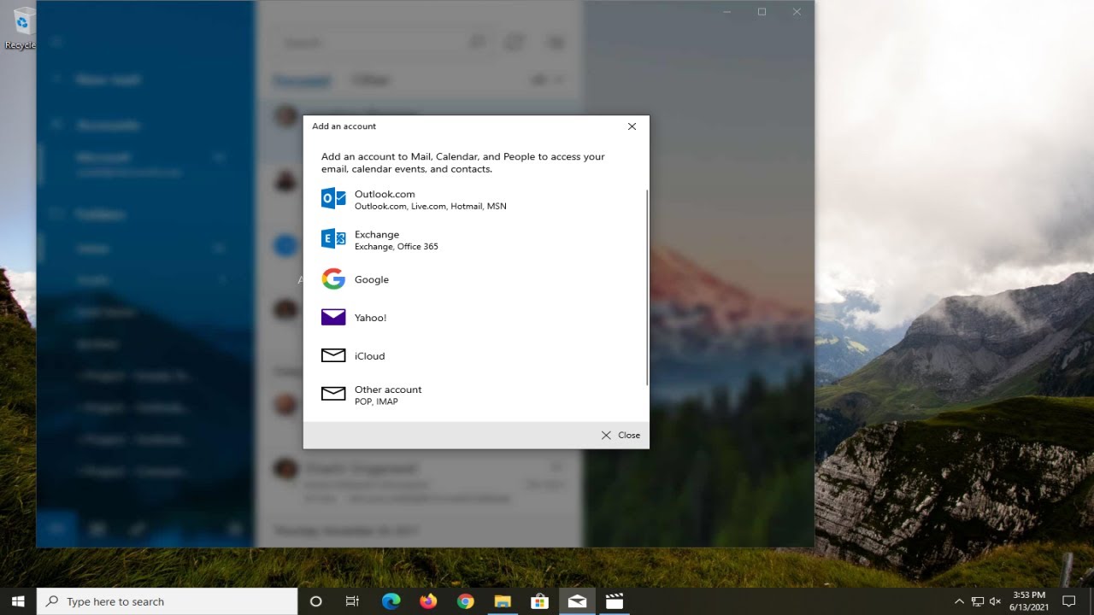Minimize the Mail app window
Screen dimensions: 1094x615
[x=726, y=12]
